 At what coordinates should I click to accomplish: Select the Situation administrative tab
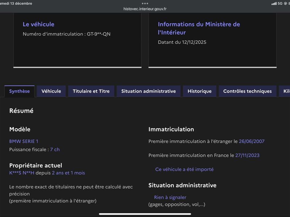click(x=148, y=91)
